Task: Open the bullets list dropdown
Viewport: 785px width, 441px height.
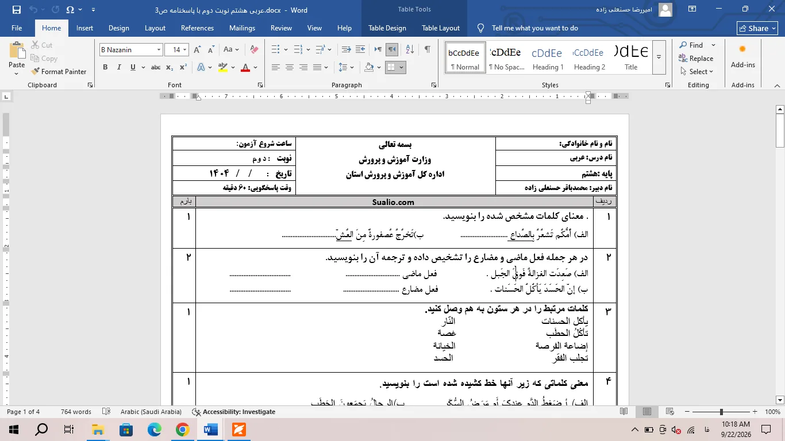Action: [x=285, y=50]
